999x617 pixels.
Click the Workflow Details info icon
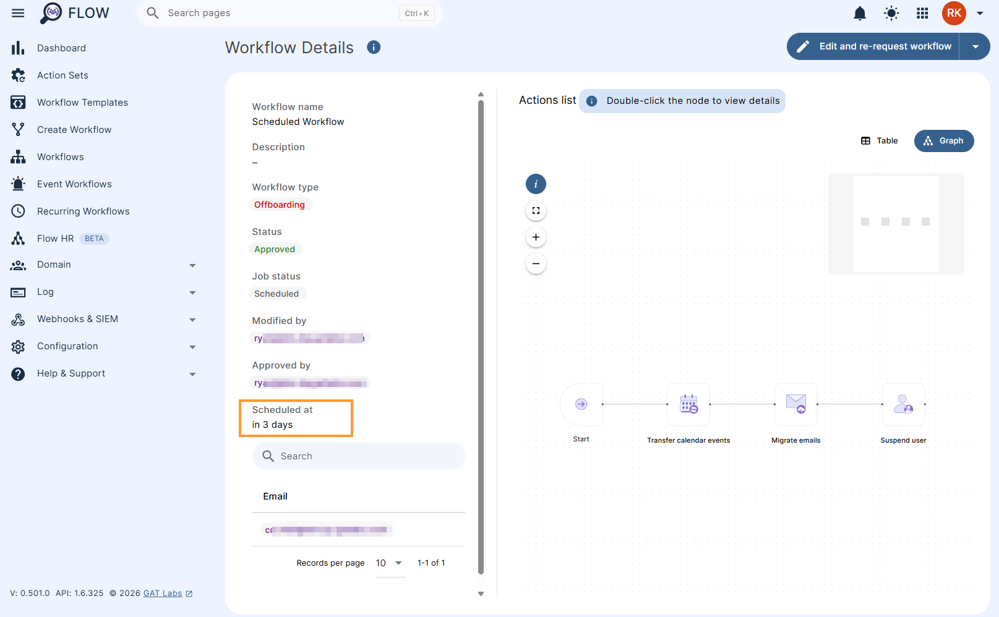click(374, 47)
